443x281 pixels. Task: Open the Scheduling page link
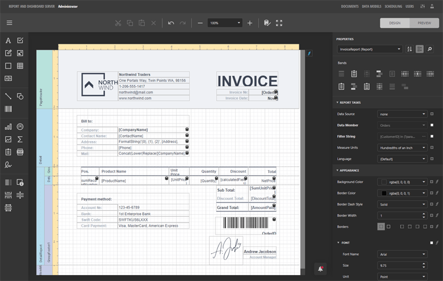tap(393, 6)
